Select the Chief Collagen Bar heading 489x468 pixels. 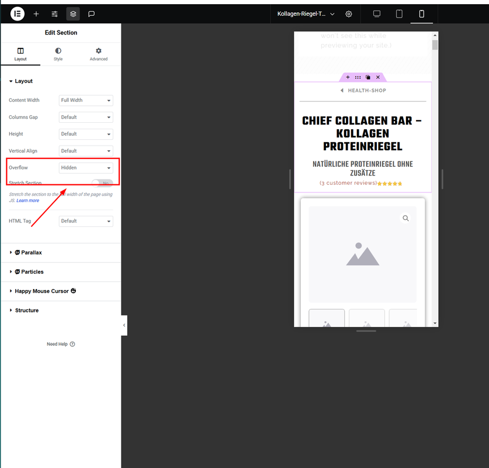[362, 133]
